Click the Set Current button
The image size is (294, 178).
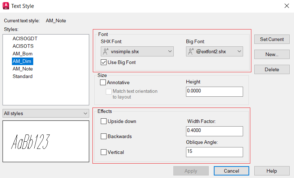(272, 39)
